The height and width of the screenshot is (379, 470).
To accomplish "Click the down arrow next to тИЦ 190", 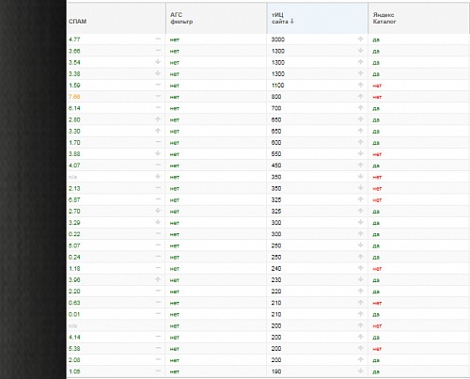I will point(360,371).
